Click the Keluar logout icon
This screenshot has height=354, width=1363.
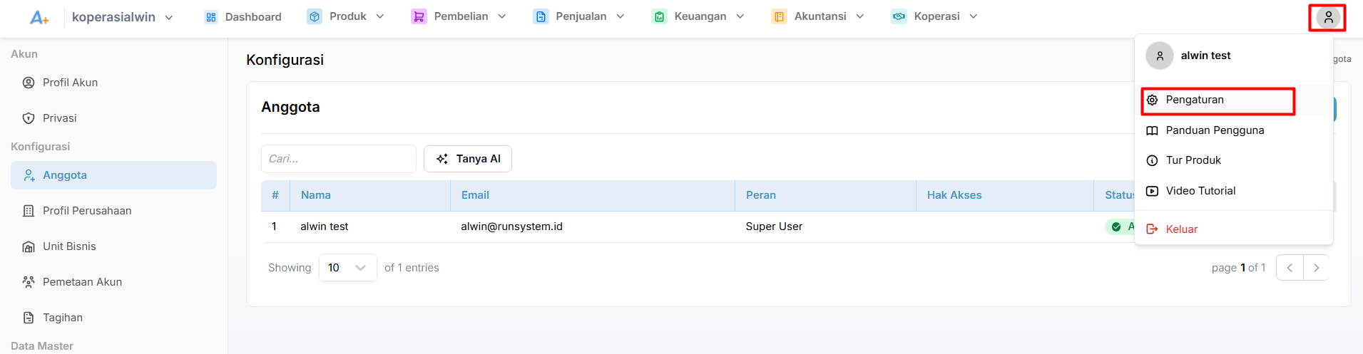(1152, 229)
